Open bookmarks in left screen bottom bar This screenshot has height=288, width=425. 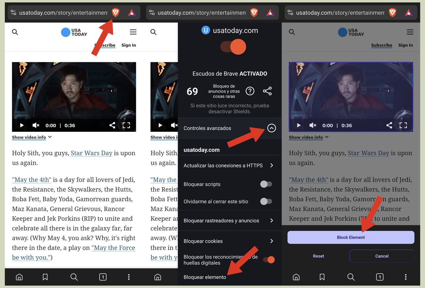(x=45, y=277)
